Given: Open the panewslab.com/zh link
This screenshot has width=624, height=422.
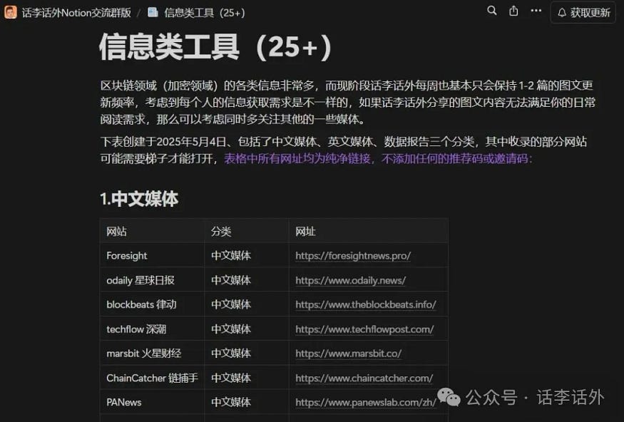Looking at the screenshot, I should [x=366, y=402].
